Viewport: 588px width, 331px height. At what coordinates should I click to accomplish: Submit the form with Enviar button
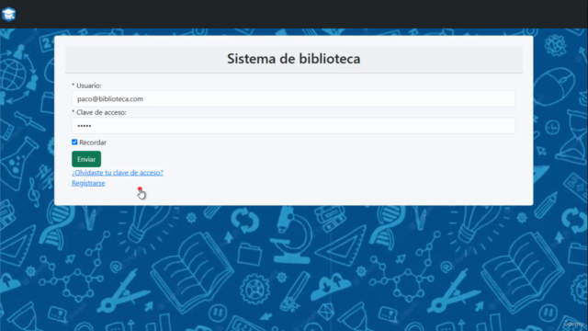pyautogui.click(x=86, y=159)
